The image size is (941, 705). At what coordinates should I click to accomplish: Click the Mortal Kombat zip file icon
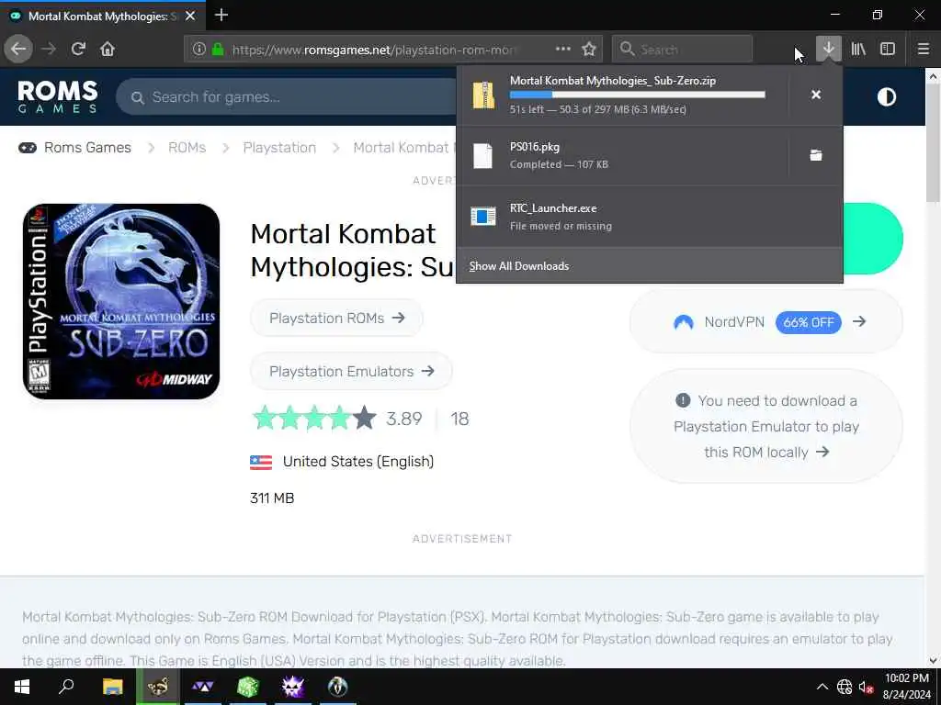pyautogui.click(x=483, y=95)
